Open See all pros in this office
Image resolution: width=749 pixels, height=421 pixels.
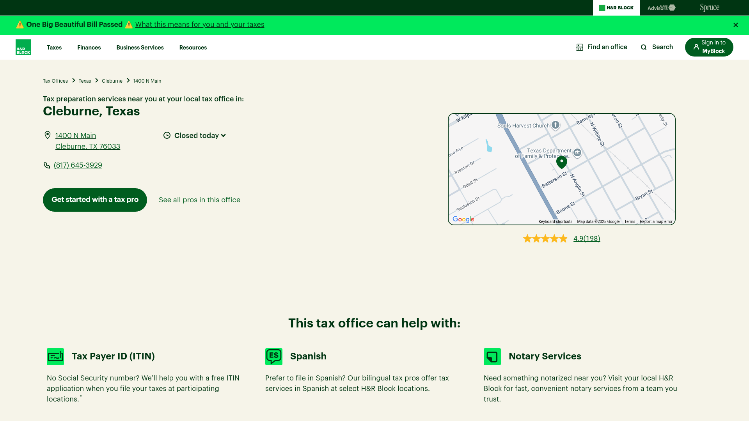199,200
